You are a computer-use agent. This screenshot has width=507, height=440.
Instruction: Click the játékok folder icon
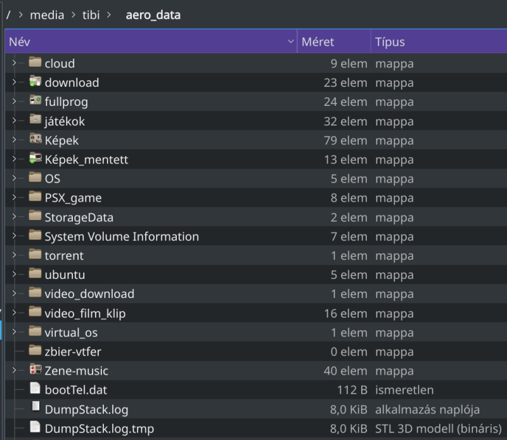35,119
